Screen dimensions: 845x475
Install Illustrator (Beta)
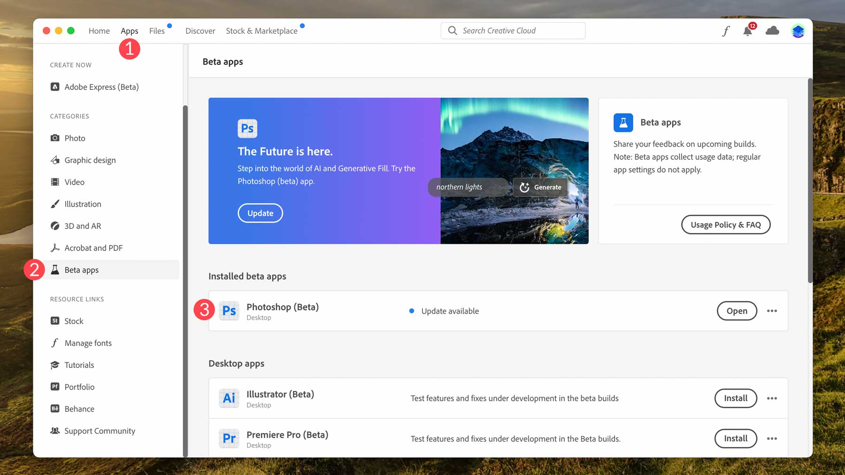[736, 398]
